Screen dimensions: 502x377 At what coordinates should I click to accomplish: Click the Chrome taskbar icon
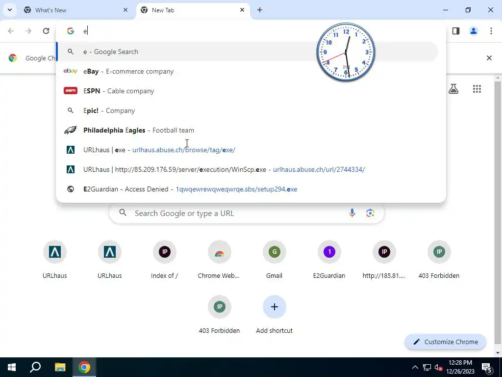click(x=84, y=367)
